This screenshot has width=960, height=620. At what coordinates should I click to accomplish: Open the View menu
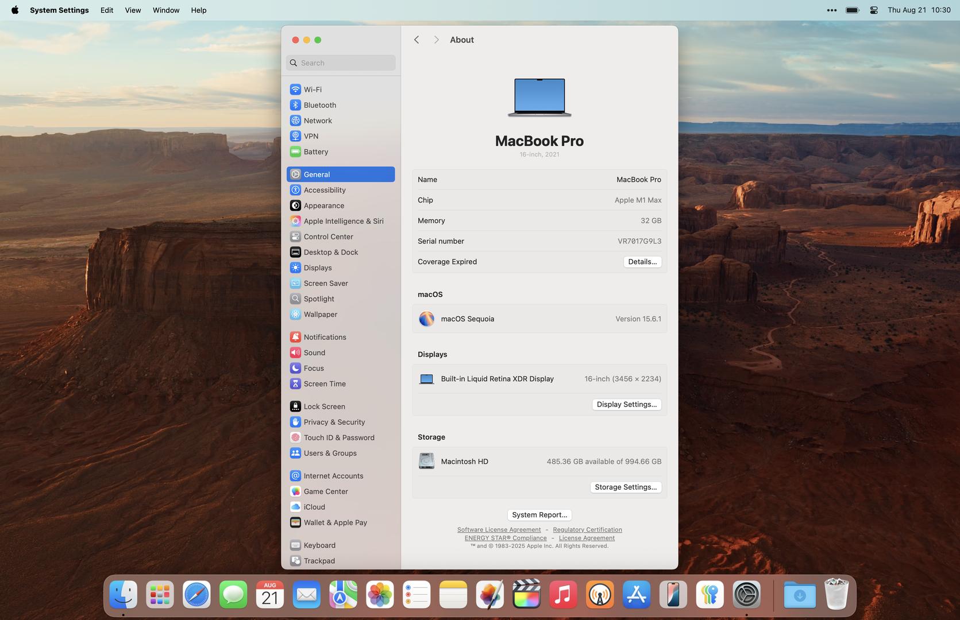click(x=133, y=10)
